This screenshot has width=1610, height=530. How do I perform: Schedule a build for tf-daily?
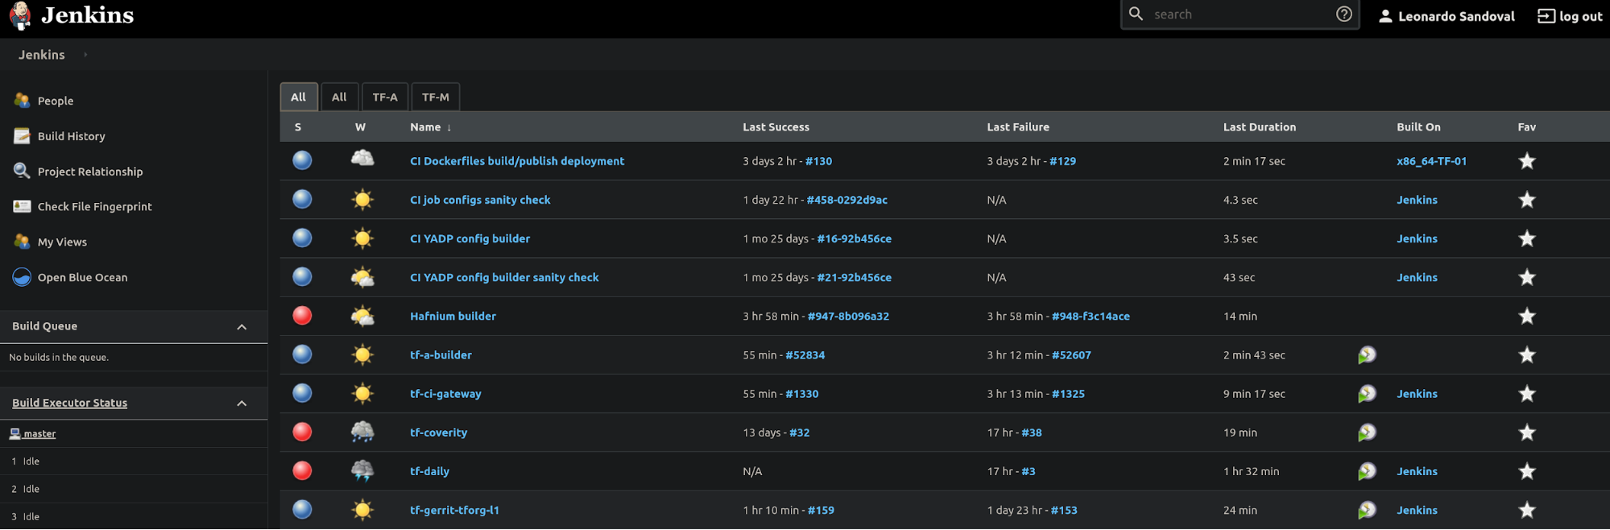(x=1367, y=471)
